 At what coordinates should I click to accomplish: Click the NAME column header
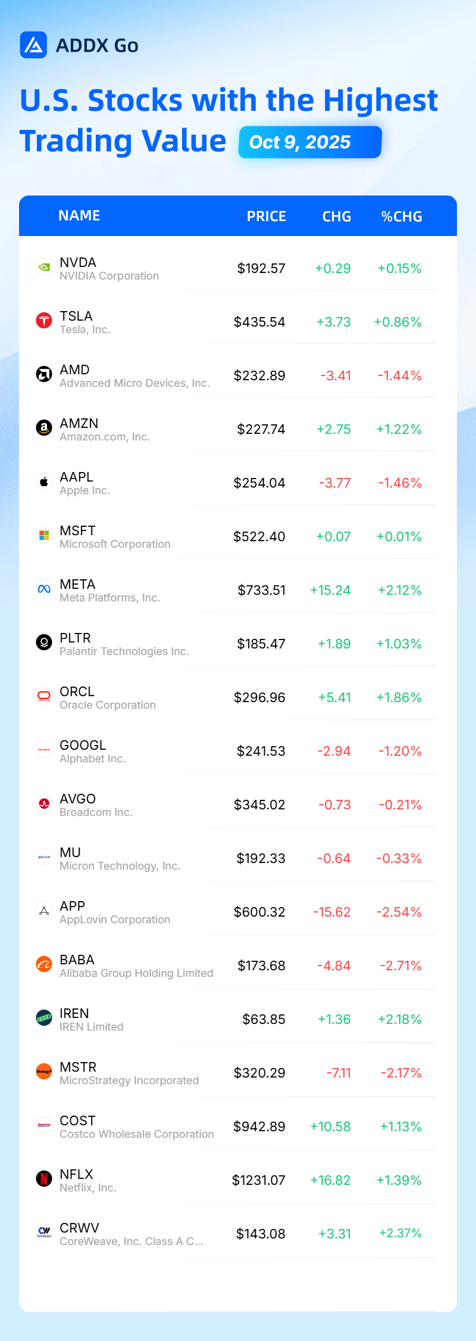(x=79, y=216)
